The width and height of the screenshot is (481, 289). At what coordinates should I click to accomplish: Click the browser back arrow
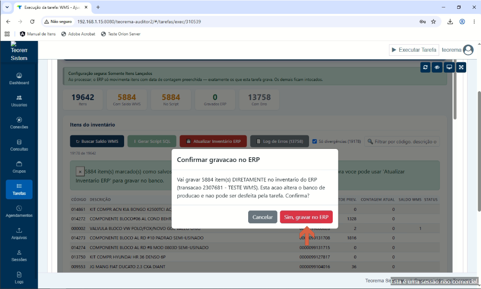(8, 21)
